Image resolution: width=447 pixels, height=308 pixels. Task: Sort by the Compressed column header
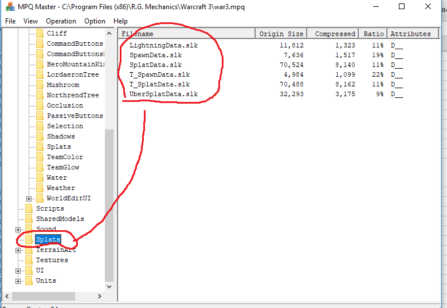coord(333,34)
